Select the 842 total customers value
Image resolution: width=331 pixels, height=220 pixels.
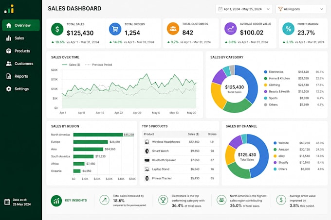point(188,33)
